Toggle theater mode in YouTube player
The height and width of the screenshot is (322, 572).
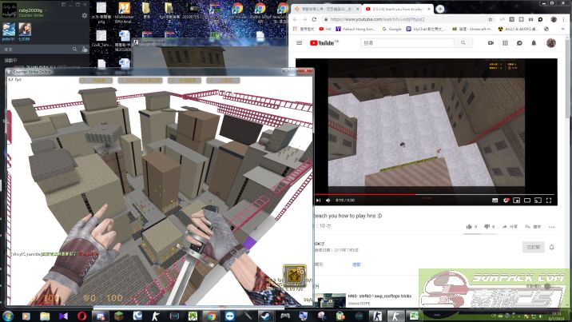coord(527,201)
